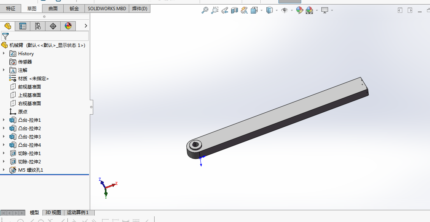Screen dimensions: 430x222
Task: Collapse the FeatureManager panel side handle
Action: point(91,107)
